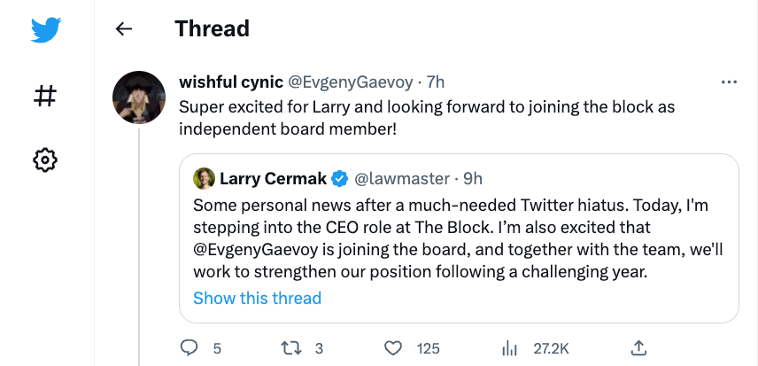Viewport: 758px width, 366px height.
Task: Click the Show this thread link
Action: tap(257, 298)
